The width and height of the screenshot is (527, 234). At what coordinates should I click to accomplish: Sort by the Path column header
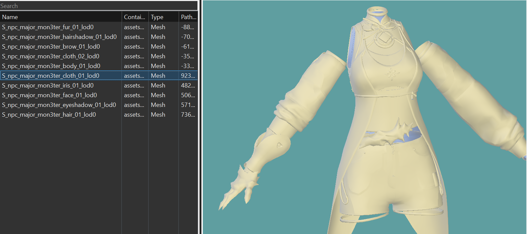click(x=188, y=17)
